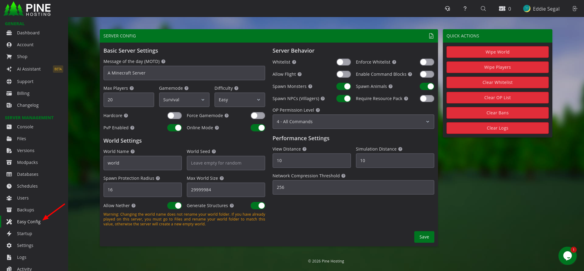Click the Spawn Protection Radius help icon
This screenshot has height=271, width=584.
click(x=158, y=178)
